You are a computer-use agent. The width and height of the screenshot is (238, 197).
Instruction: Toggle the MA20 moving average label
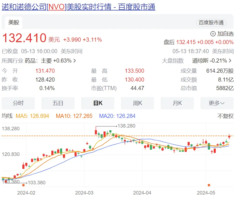(x=117, y=116)
